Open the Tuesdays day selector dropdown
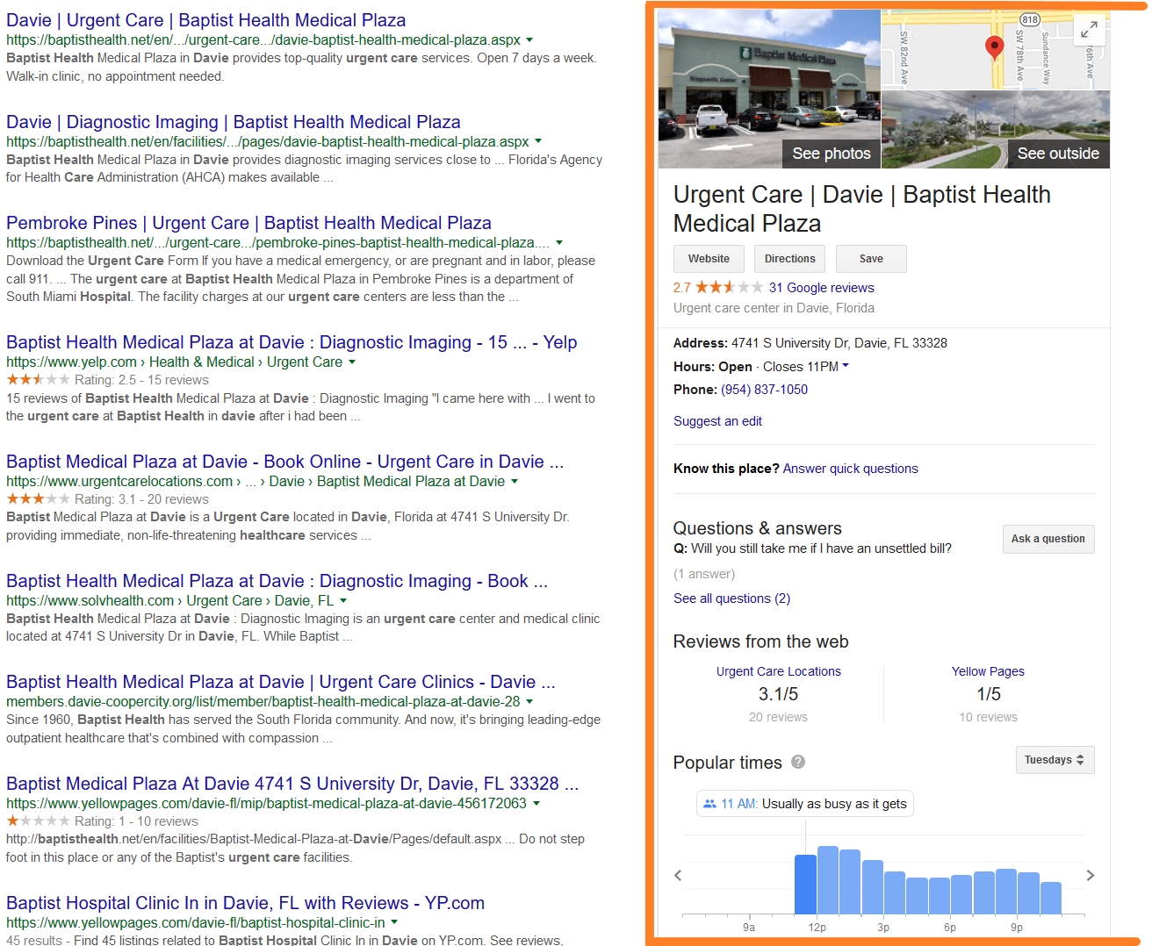Image resolution: width=1152 pixels, height=946 pixels. 1055,760
